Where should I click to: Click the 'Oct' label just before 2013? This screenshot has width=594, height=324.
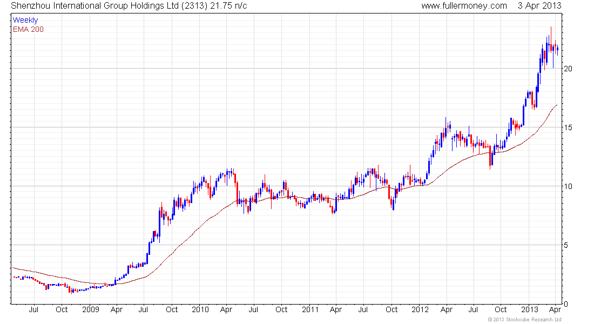tap(501, 309)
